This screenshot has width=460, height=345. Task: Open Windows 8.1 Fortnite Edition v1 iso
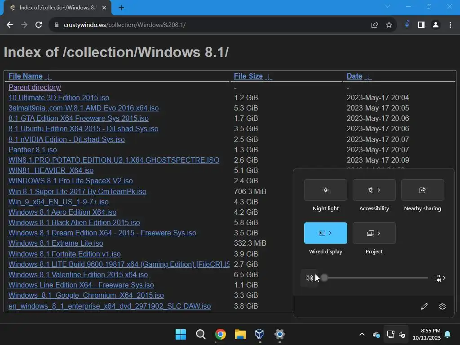[x=65, y=254]
